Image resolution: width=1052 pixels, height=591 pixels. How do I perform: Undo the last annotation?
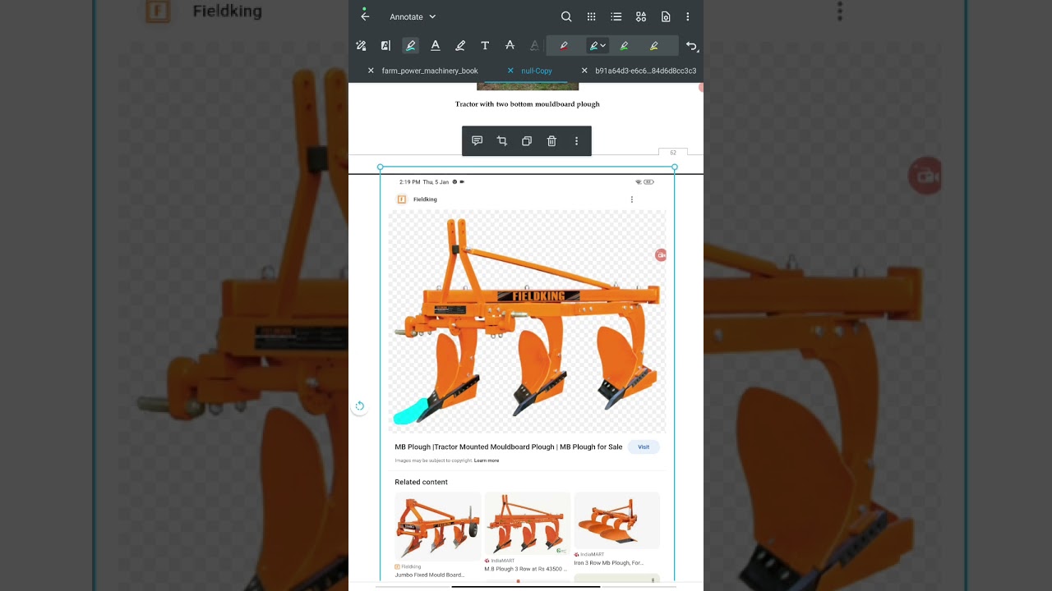[691, 46]
